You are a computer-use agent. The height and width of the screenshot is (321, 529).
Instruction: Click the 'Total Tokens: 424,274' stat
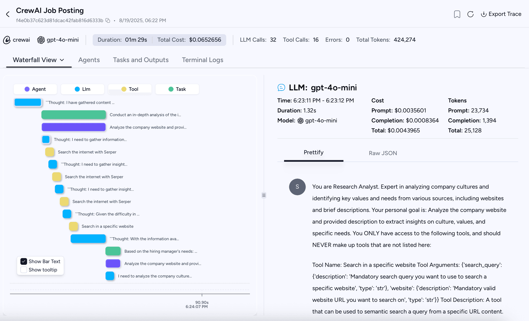[386, 40]
